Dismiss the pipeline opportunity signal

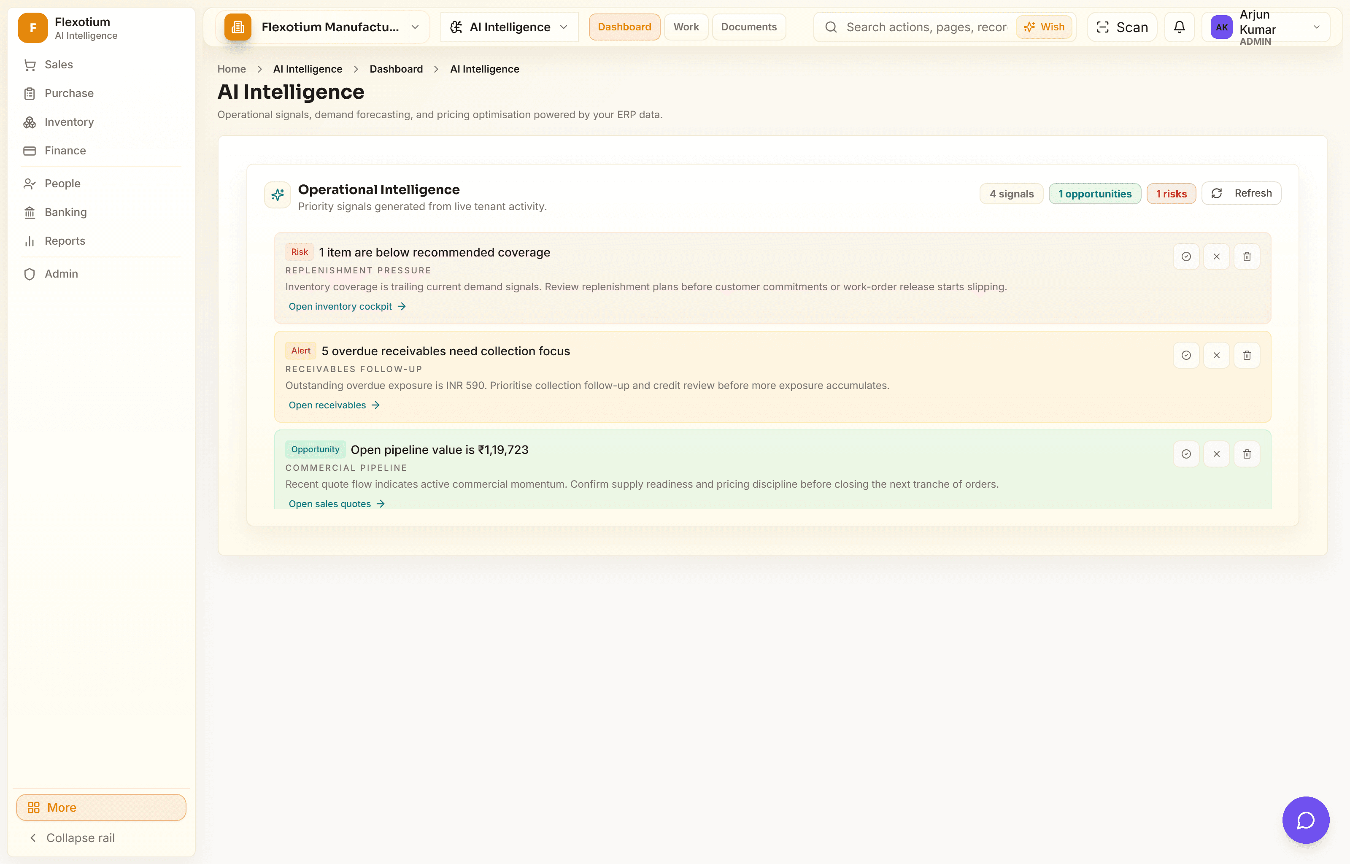point(1217,454)
